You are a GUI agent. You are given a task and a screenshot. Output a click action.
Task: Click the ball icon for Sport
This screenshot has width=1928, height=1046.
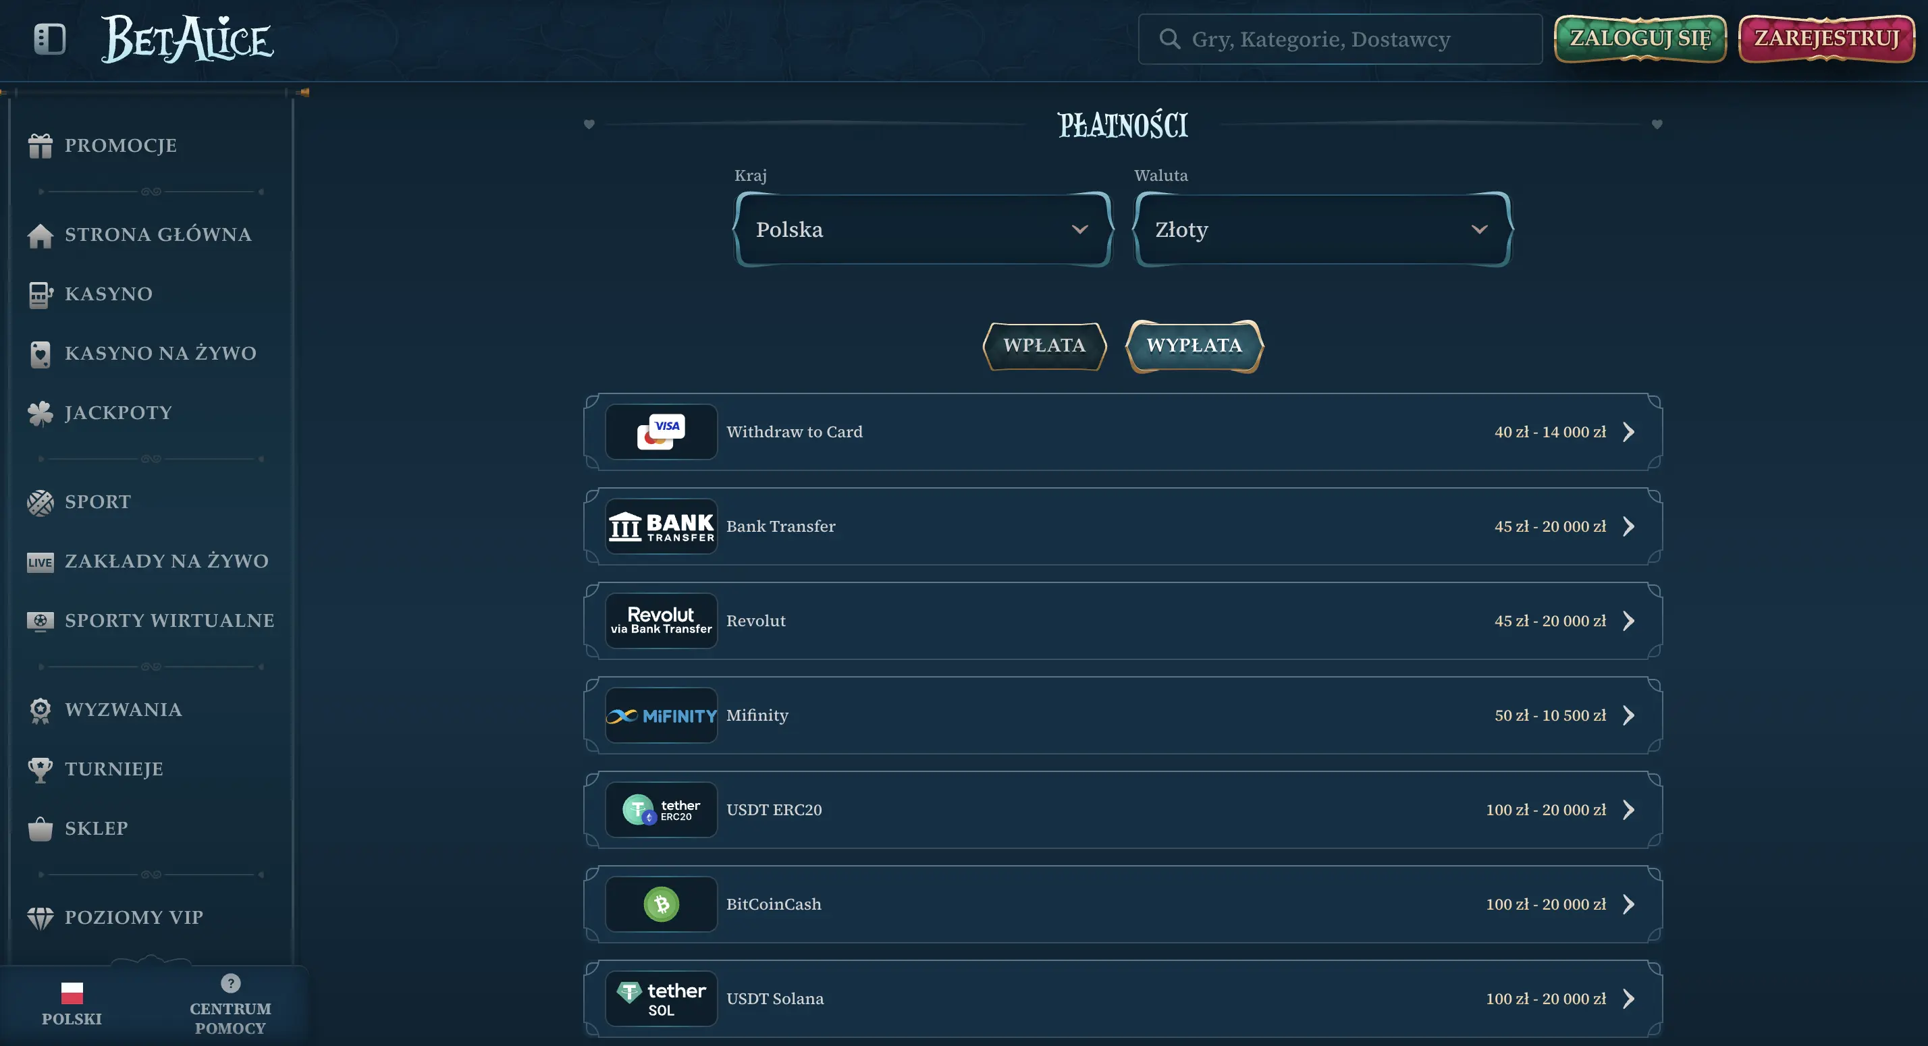pyautogui.click(x=41, y=502)
